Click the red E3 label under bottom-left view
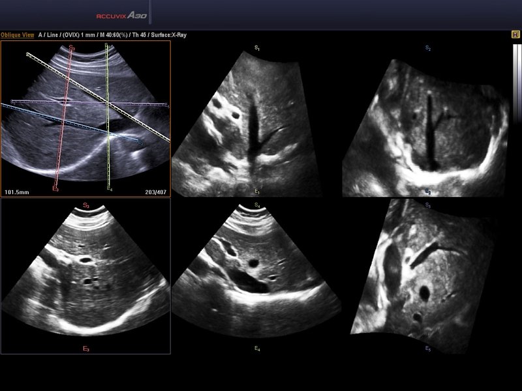This screenshot has width=522, height=391. tap(85, 350)
